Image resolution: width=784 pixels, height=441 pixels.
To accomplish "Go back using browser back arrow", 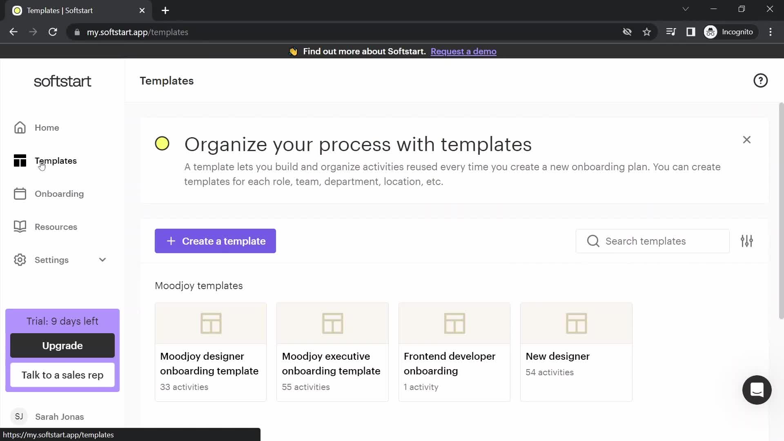I will [x=13, y=32].
